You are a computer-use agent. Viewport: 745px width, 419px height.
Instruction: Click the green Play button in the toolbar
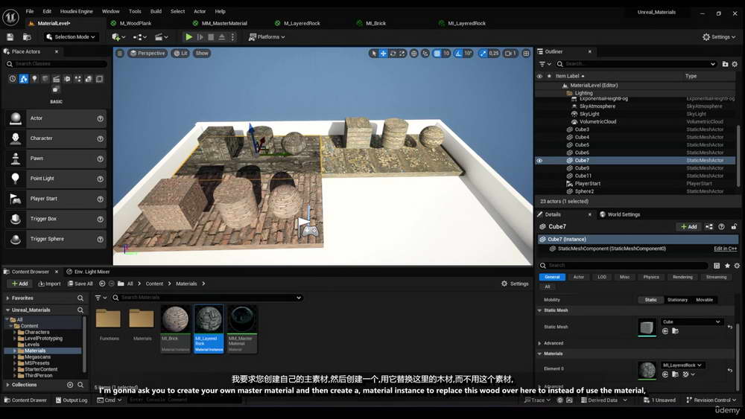(188, 37)
